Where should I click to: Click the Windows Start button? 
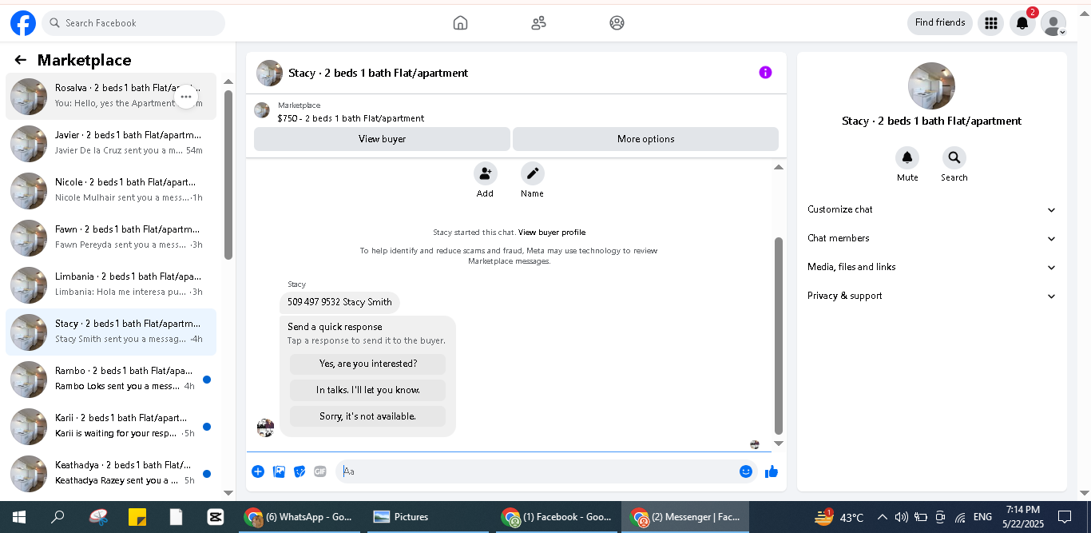pos(18,517)
